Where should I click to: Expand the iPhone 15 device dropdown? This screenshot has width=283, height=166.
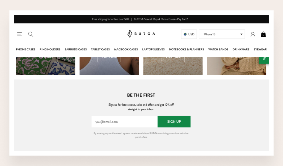[x=222, y=34]
